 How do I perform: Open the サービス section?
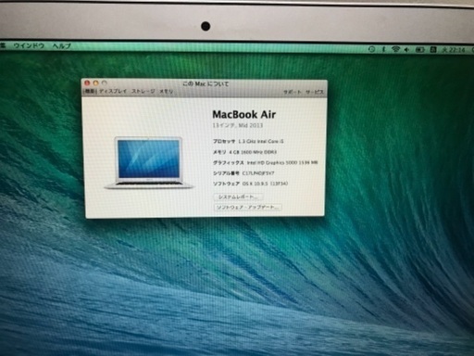point(315,92)
